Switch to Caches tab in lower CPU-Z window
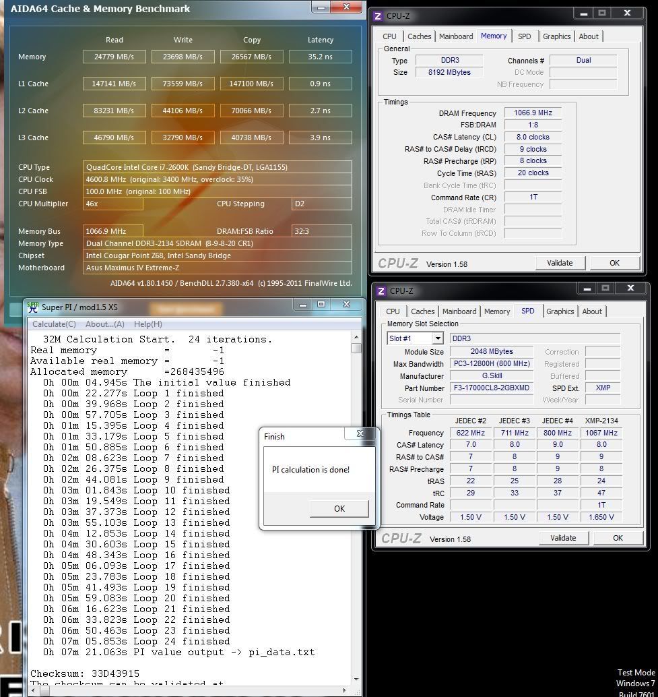This screenshot has width=658, height=697. point(423,311)
